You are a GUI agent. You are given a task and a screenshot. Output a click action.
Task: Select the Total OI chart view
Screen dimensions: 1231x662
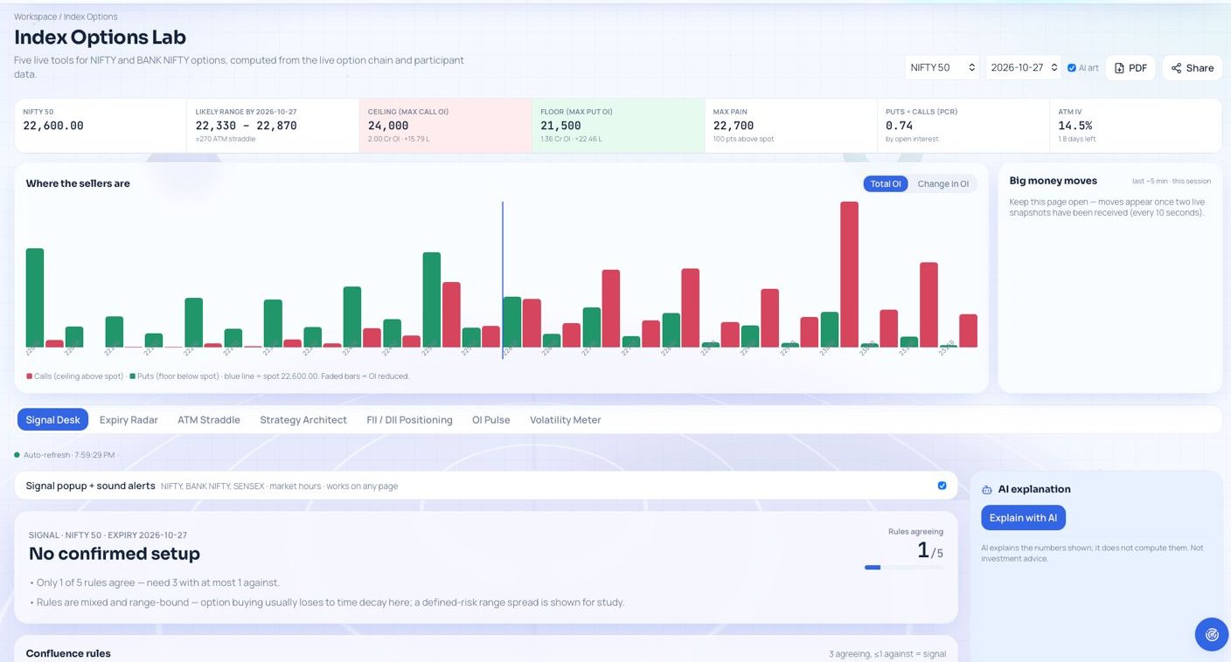(886, 183)
